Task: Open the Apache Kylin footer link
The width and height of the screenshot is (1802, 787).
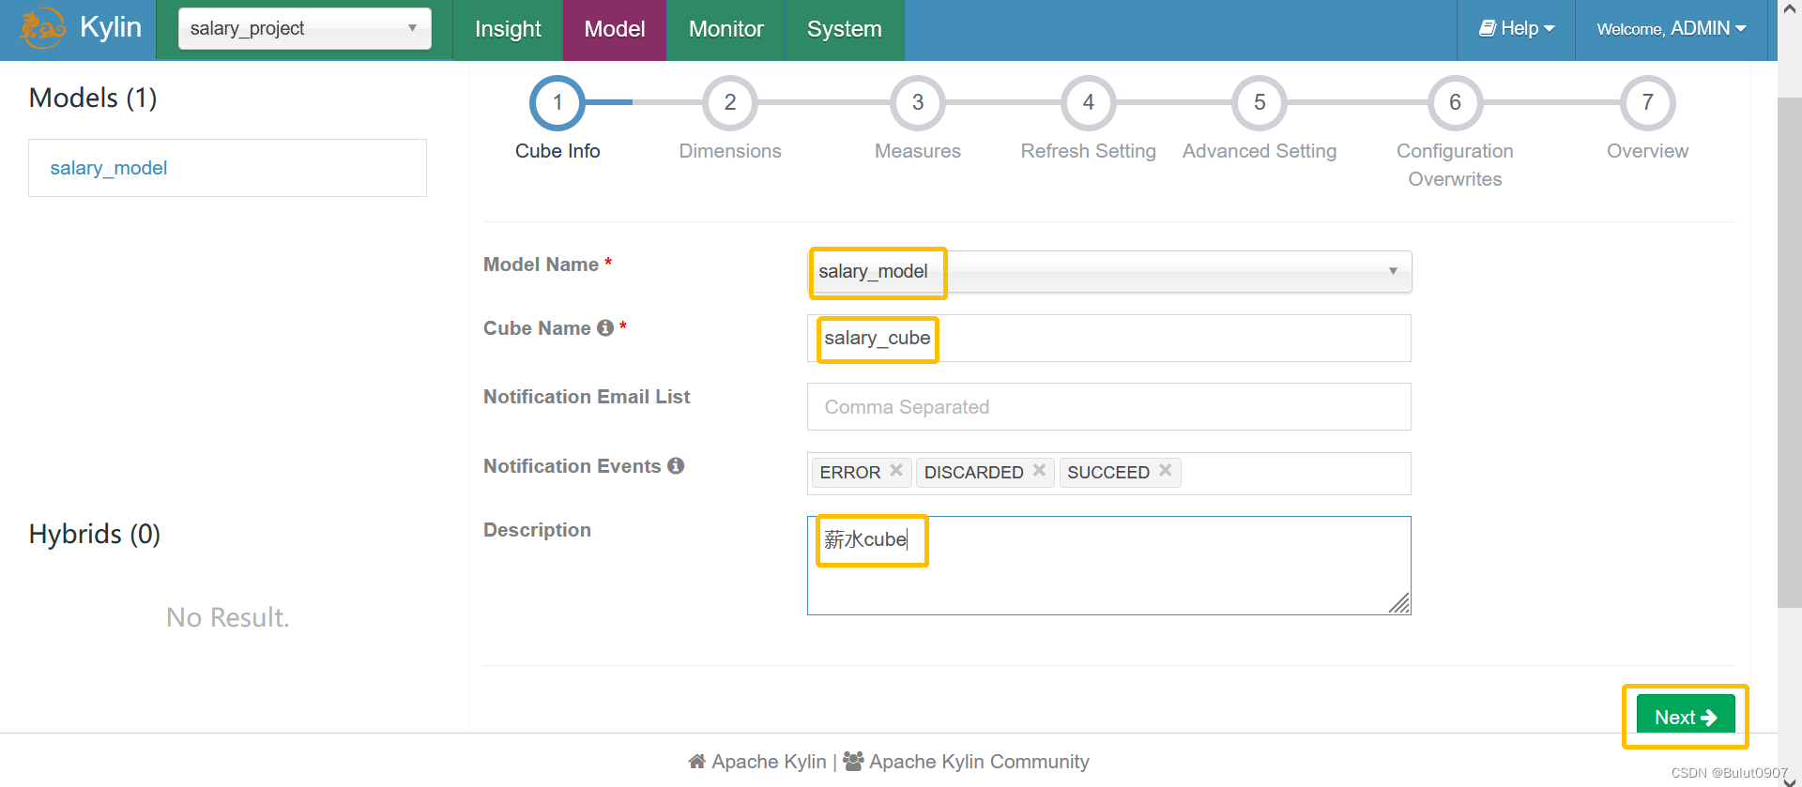Action: [x=769, y=762]
